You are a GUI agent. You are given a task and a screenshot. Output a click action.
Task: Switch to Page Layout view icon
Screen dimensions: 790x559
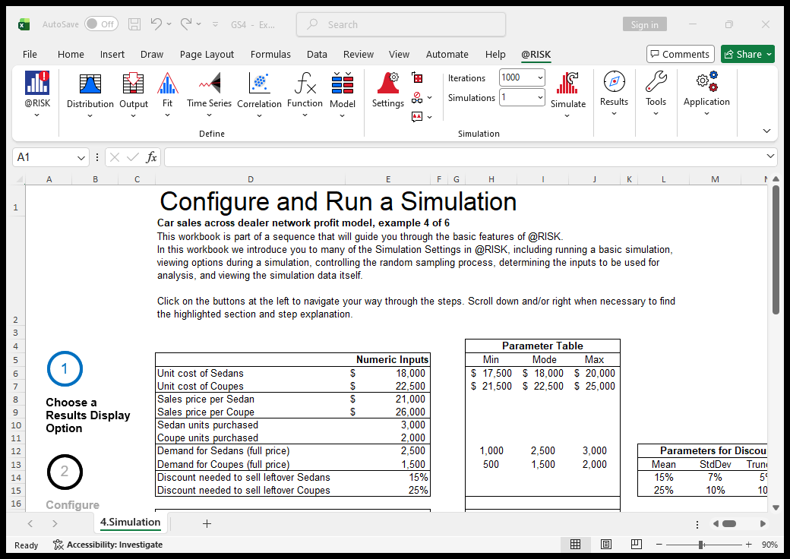point(606,545)
